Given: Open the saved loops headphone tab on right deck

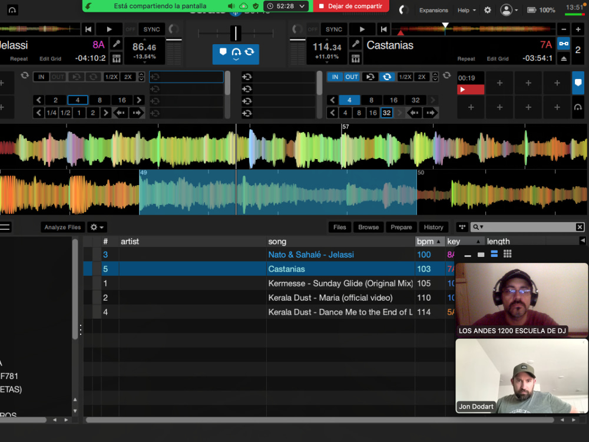Looking at the screenshot, I should coord(578,107).
